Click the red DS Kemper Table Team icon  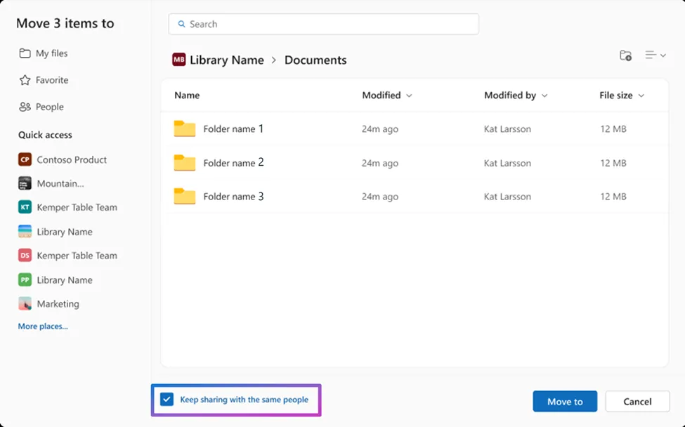tap(25, 256)
